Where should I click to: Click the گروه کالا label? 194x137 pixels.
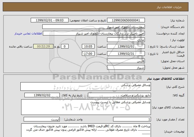tap(179, 95)
